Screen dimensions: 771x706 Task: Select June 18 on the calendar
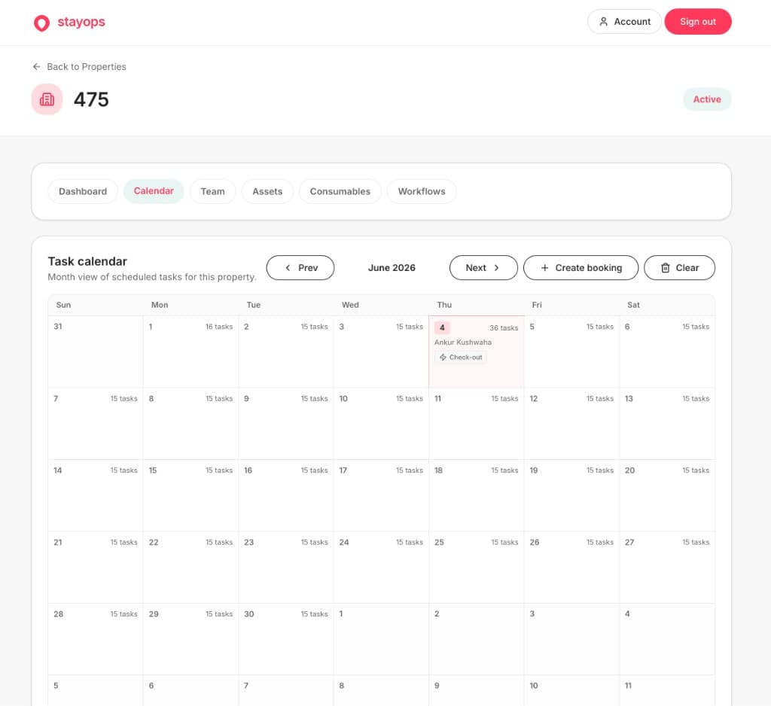point(477,495)
